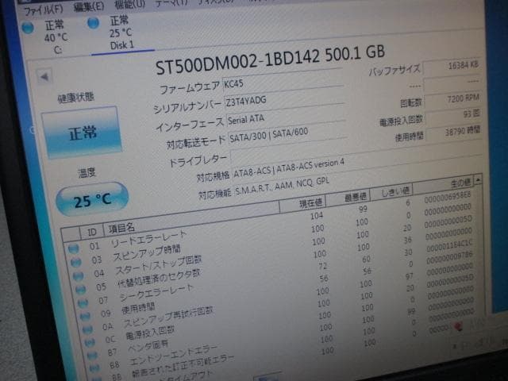This screenshot has width=508, height=381.
Task: Select the スピンアップ再試行回数 row name
Action: (168, 317)
